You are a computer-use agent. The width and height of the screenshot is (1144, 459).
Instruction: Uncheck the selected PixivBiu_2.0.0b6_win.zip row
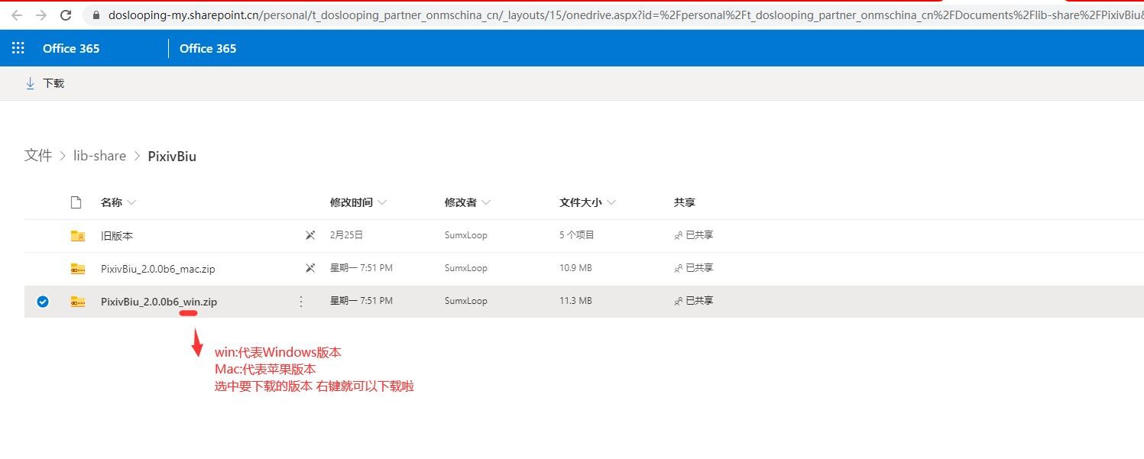point(43,302)
